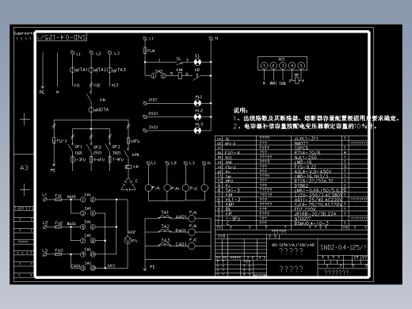
Task: Select the A3 sheet size label
Action: pos(24,168)
